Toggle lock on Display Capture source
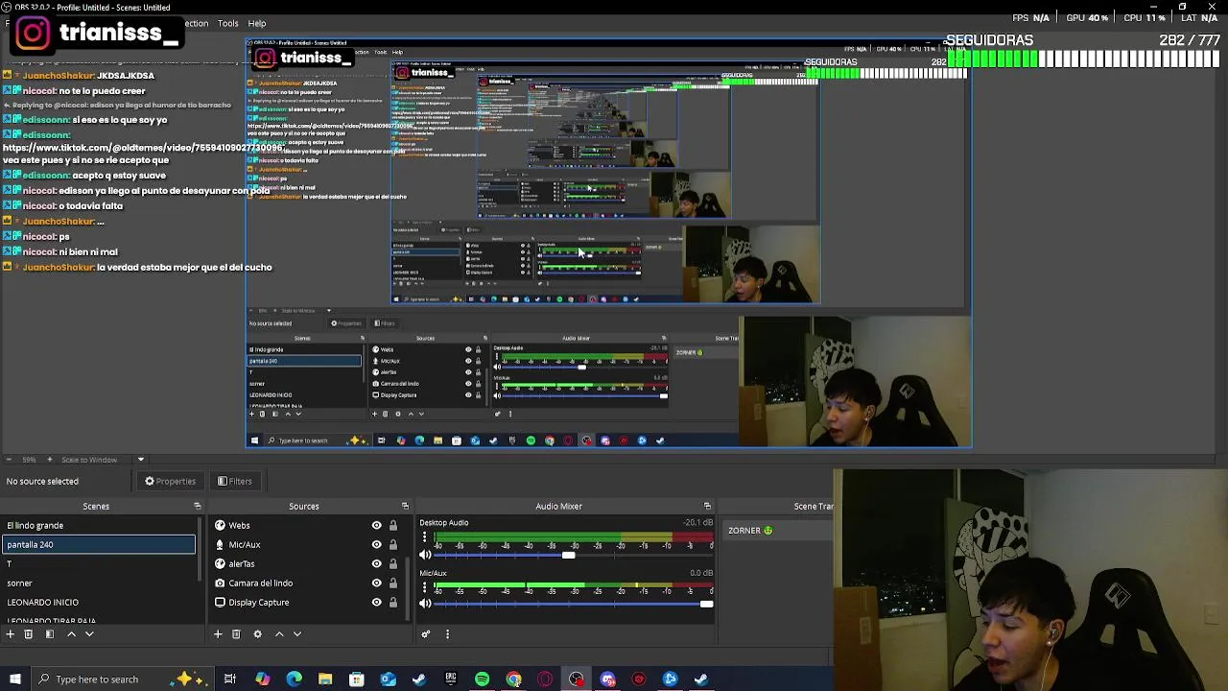Screen dimensions: 1228x691 [392, 602]
